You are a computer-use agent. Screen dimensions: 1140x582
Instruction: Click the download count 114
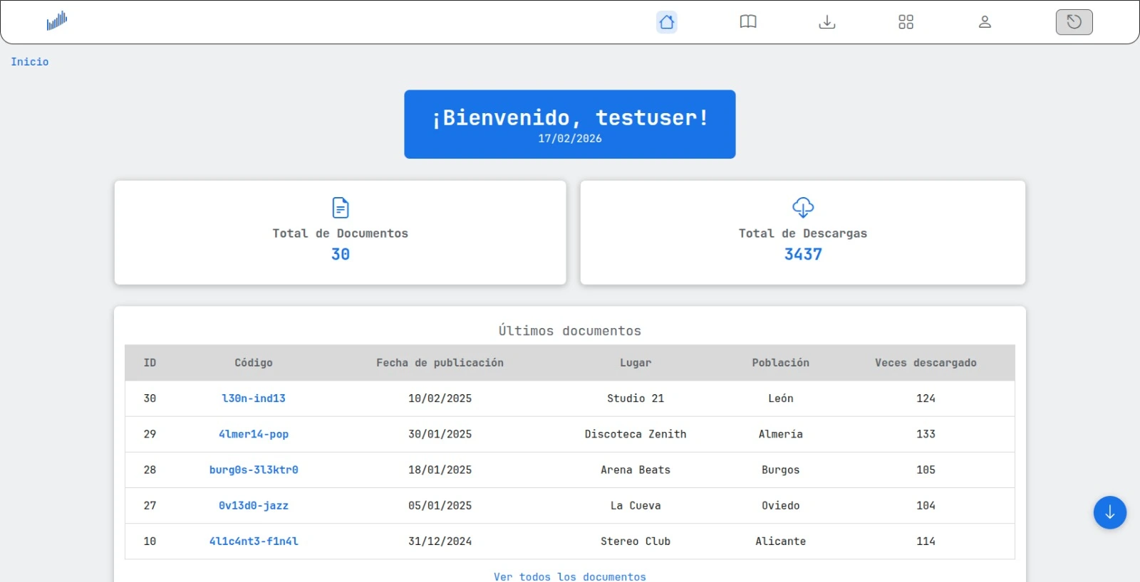click(926, 541)
